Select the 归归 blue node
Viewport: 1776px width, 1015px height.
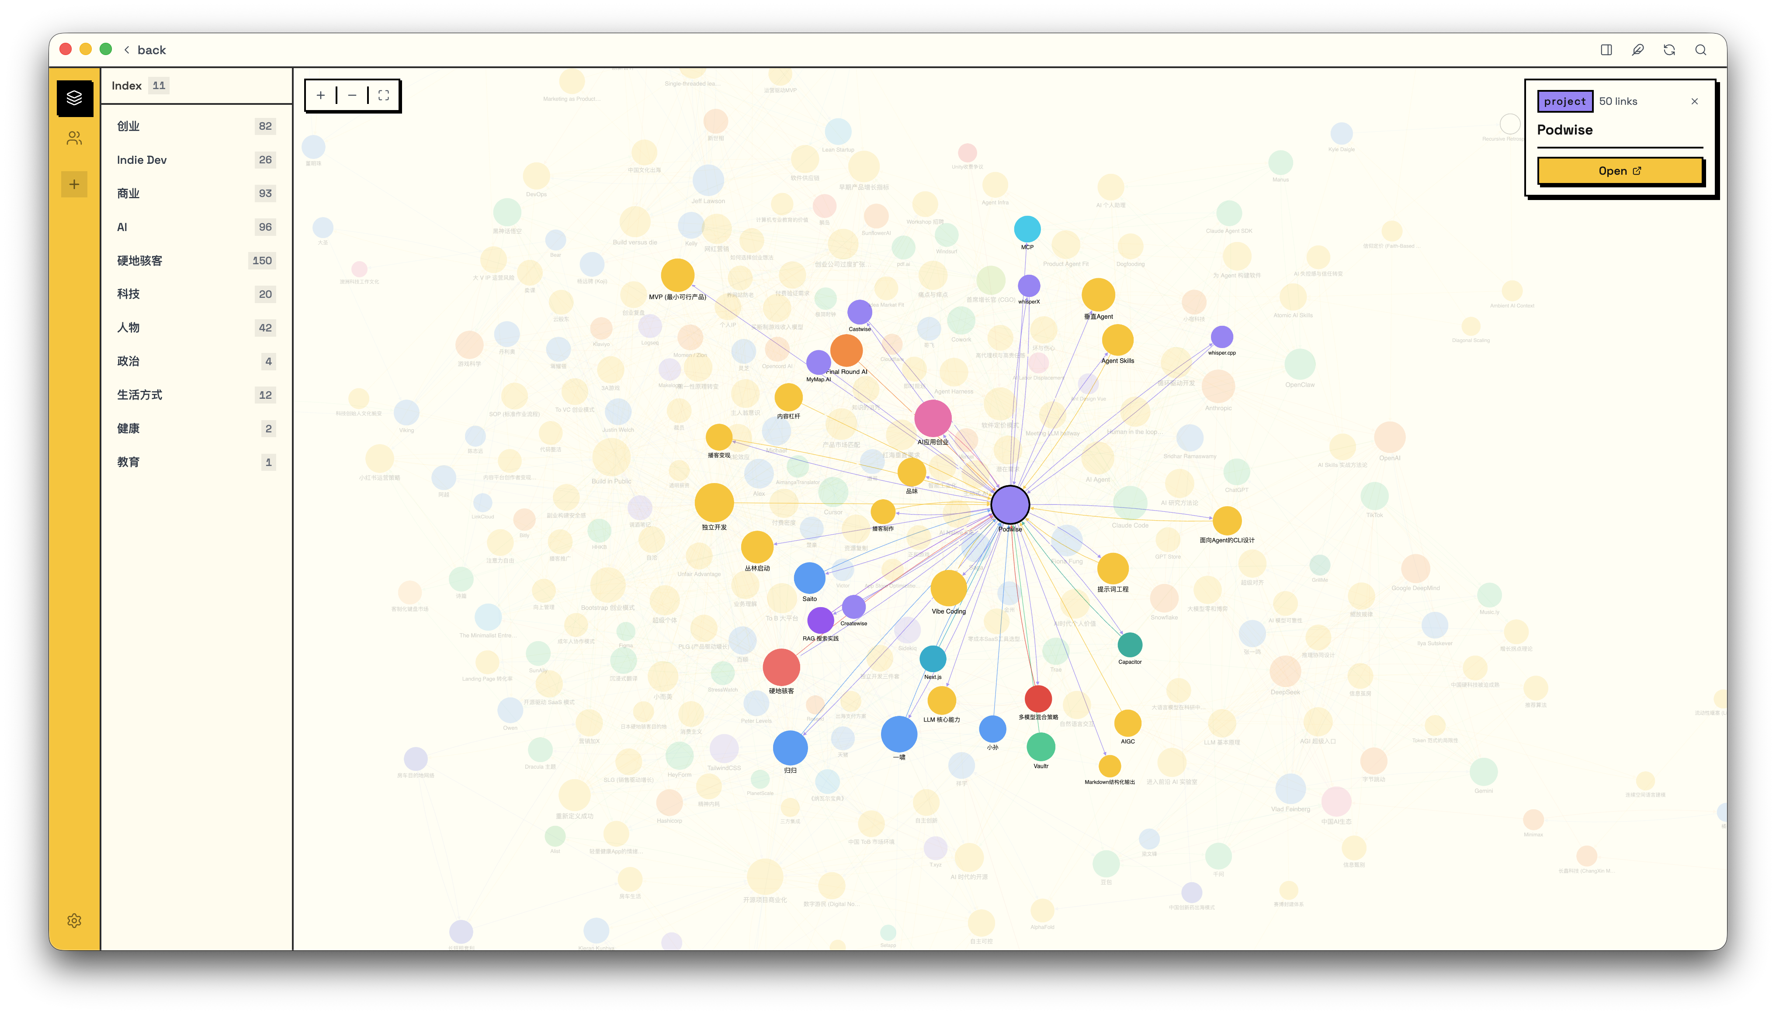point(790,748)
